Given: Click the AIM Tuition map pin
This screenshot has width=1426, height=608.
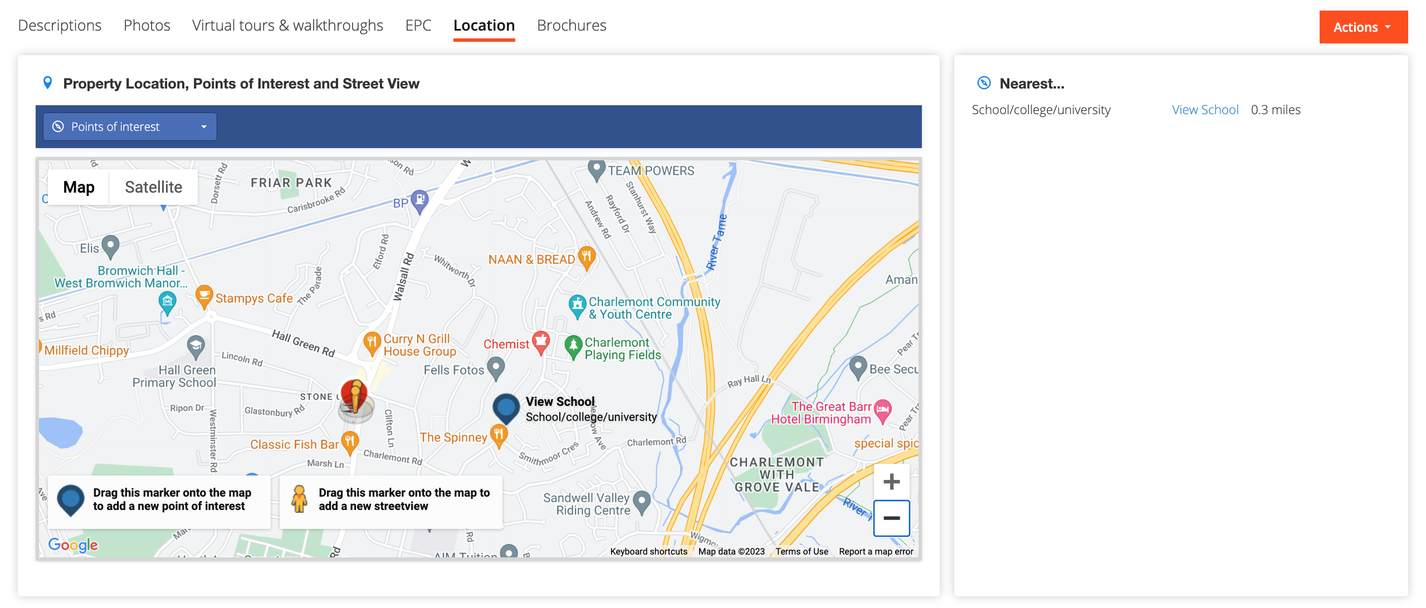Looking at the screenshot, I should point(509,552).
